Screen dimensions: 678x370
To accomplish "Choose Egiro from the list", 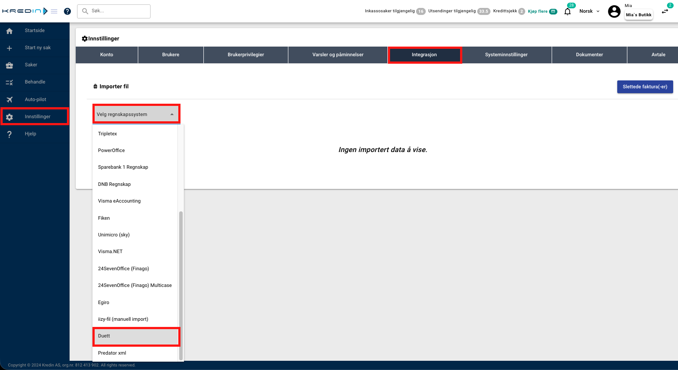I will click(x=135, y=302).
